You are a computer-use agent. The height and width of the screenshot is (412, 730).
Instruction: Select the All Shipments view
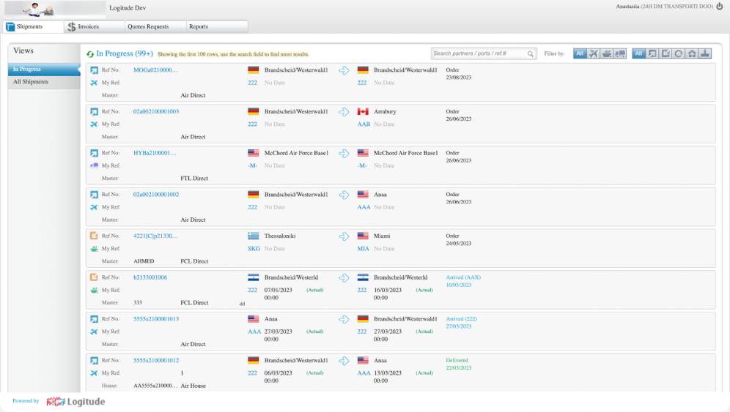[44, 82]
